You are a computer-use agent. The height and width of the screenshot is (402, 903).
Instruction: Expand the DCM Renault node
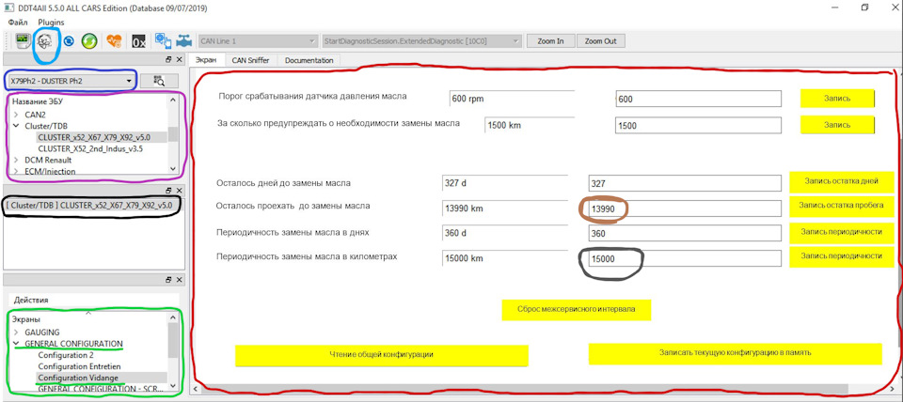click(x=16, y=160)
